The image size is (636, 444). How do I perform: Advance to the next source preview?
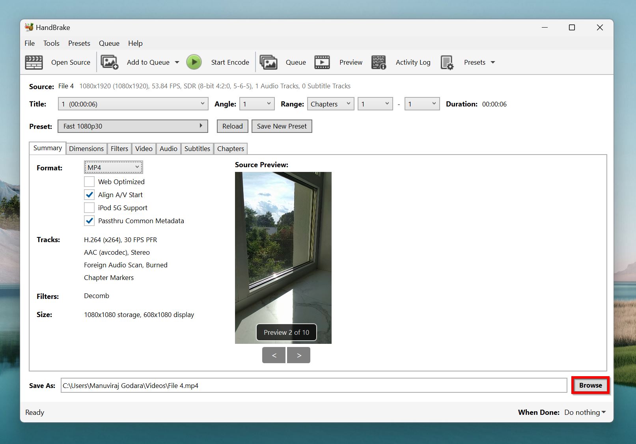tap(298, 355)
